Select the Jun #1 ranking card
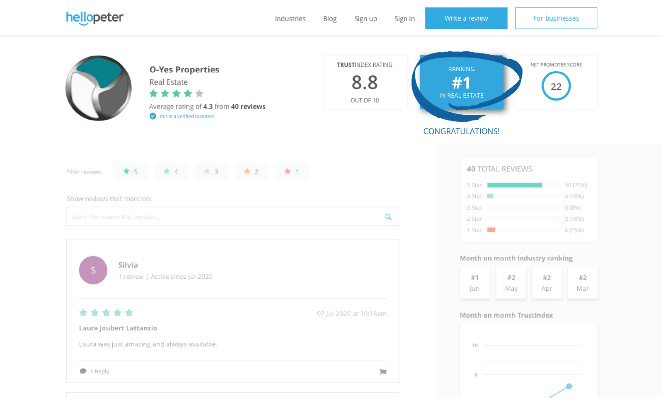This screenshot has width=663, height=398. click(x=475, y=283)
